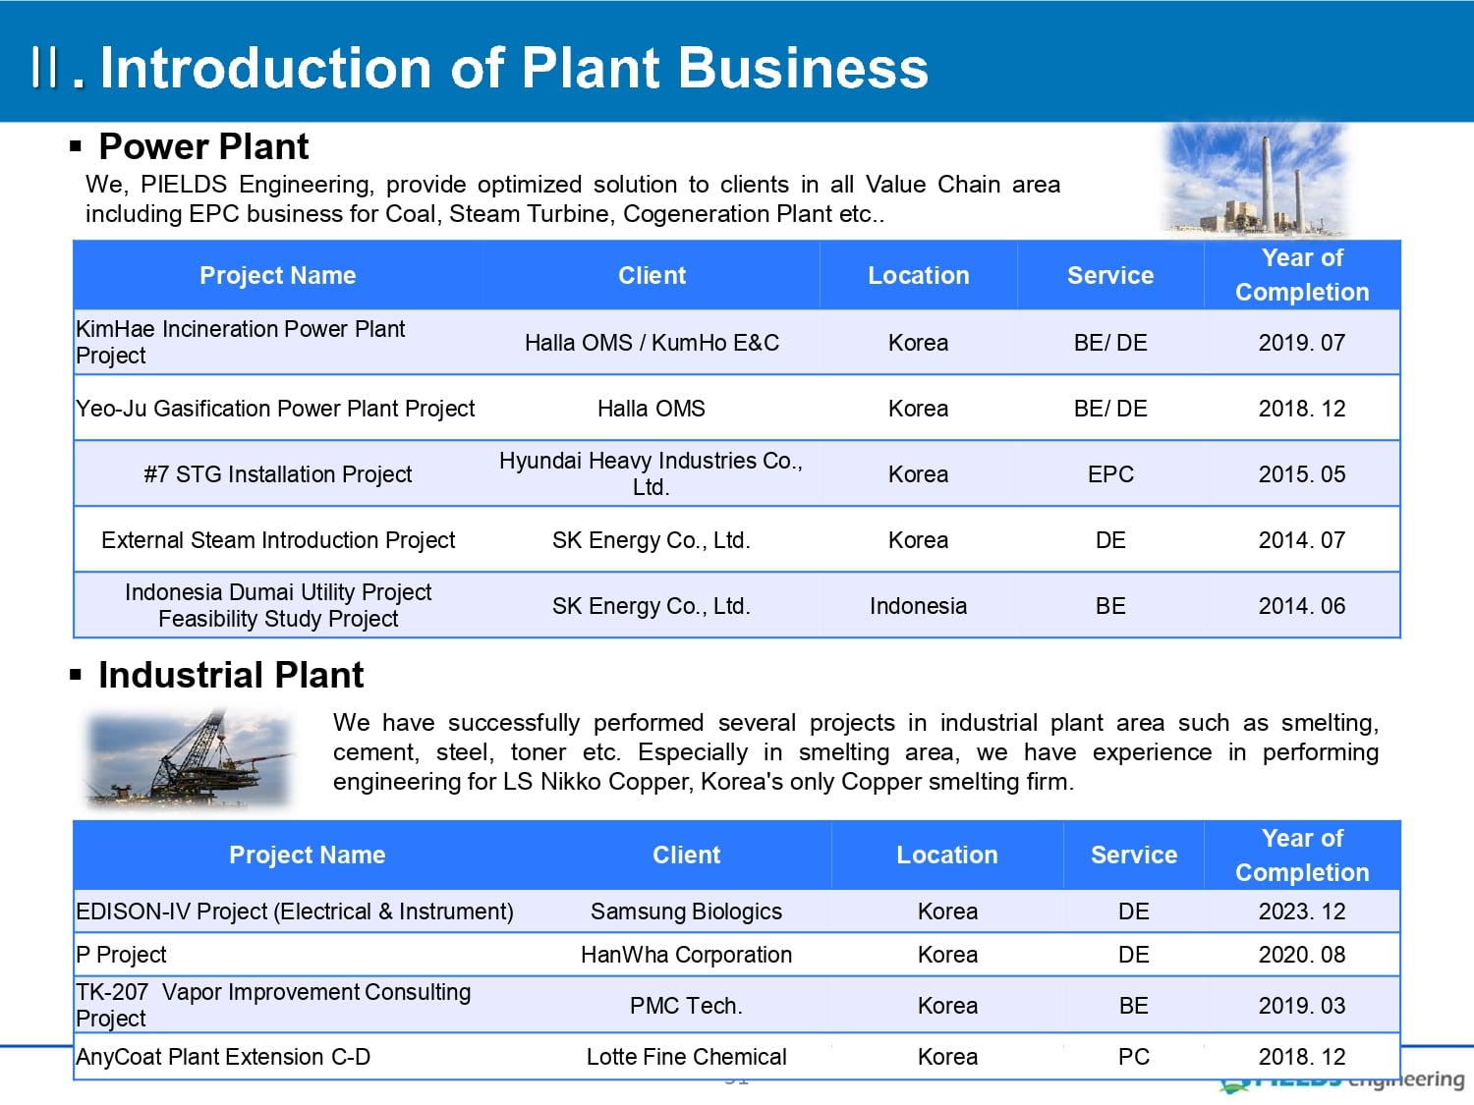The width and height of the screenshot is (1474, 1105).
Task: Select 'TK-207 Vapor Improvement Consulting Project' cell
Action: click(308, 1005)
